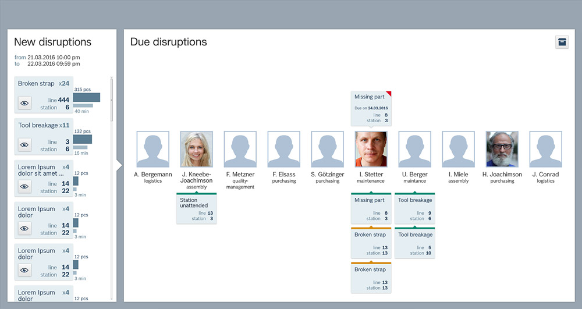Image resolution: width=582 pixels, height=309 pixels.
Task: Select S. Götzinger avatar placeholder
Action: [x=327, y=149]
